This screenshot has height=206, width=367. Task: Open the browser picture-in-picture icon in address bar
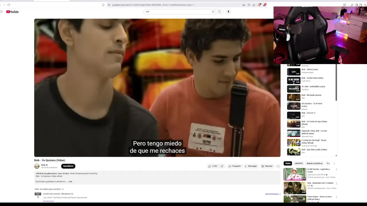pos(244,5)
